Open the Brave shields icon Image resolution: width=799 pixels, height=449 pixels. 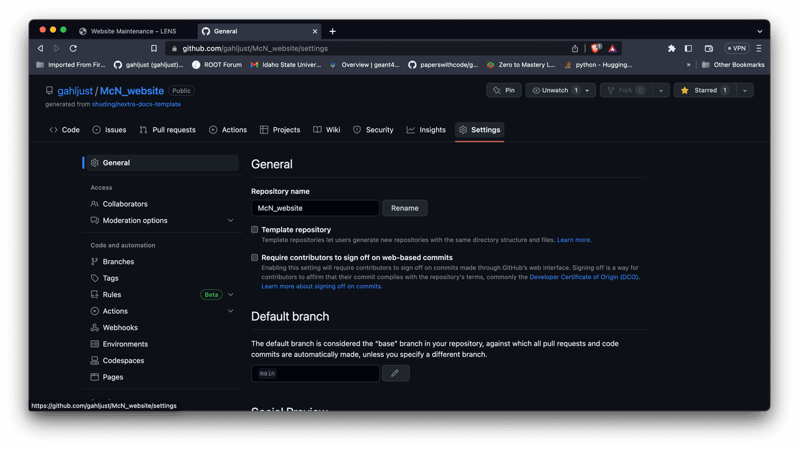tap(596, 48)
